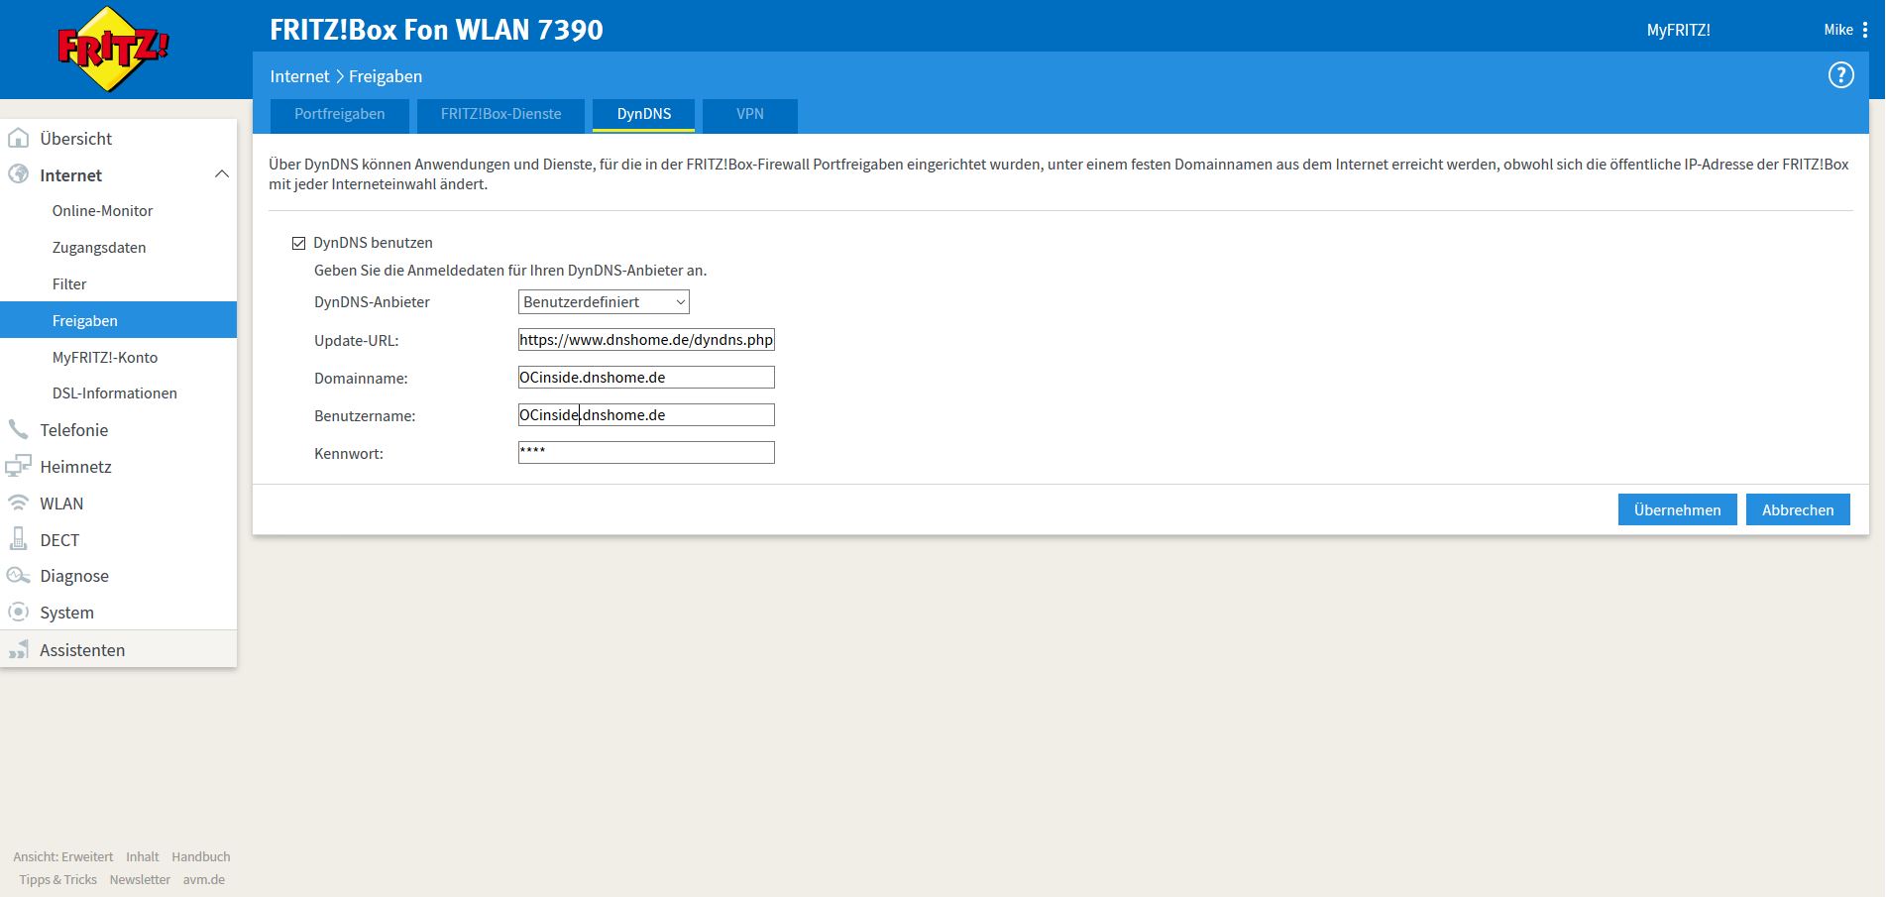Click the FRITZ! logo
The height and width of the screenshot is (897, 1886).
pyautogui.click(x=114, y=49)
